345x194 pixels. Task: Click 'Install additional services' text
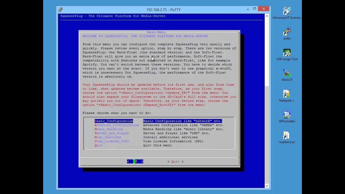(x=170, y=137)
